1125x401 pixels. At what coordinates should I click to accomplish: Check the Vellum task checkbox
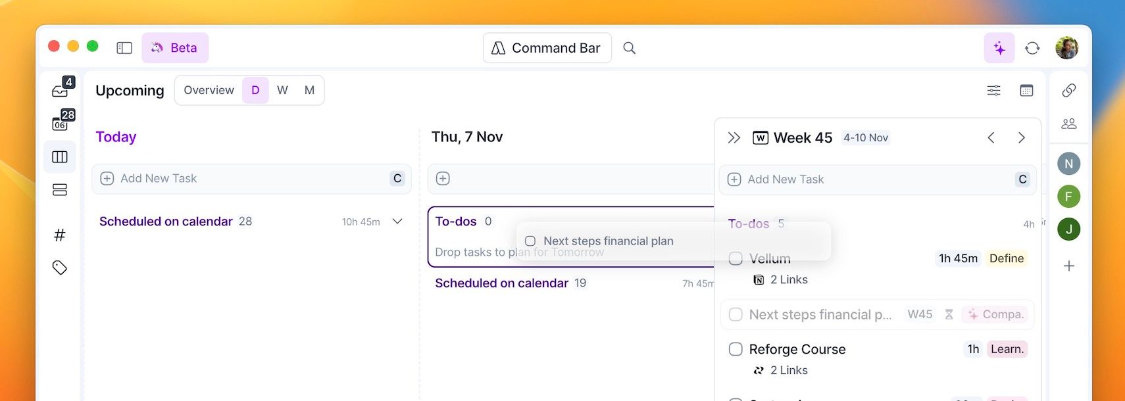(736, 258)
